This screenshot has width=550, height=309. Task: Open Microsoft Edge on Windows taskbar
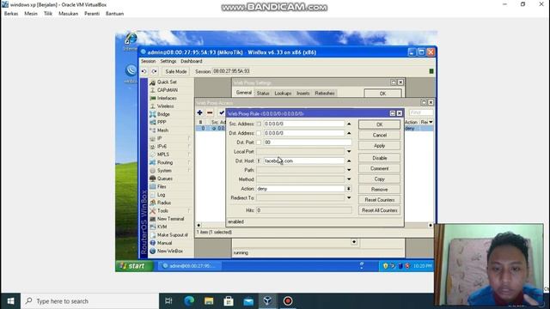tap(189, 301)
